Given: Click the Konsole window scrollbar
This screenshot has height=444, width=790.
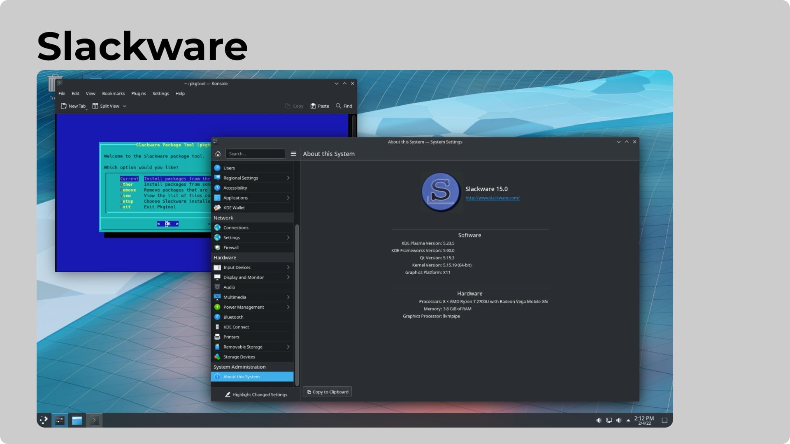Looking at the screenshot, I should pos(353,125).
